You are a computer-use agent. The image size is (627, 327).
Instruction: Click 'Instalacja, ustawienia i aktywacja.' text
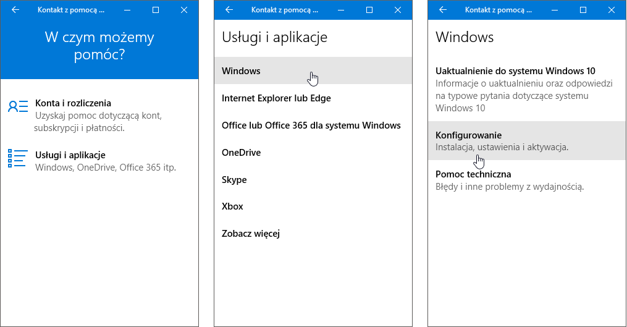tap(502, 147)
